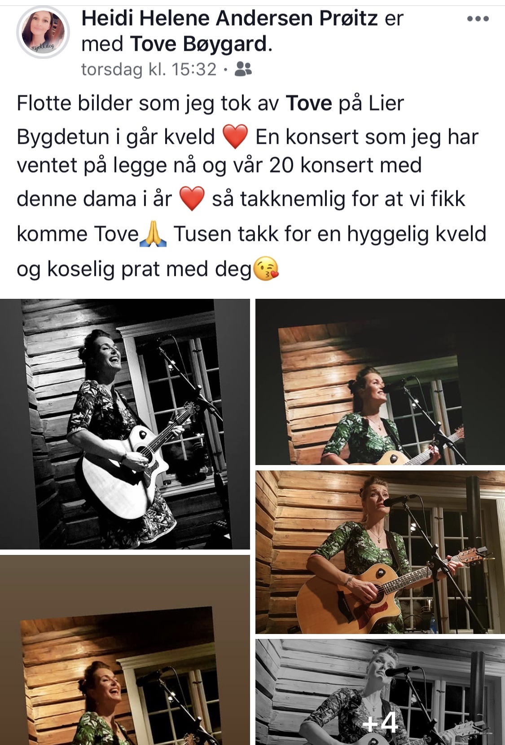Tap the kissing face emoji

(266, 269)
